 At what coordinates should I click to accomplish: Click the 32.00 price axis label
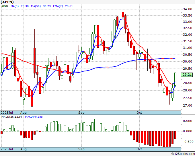188,35
